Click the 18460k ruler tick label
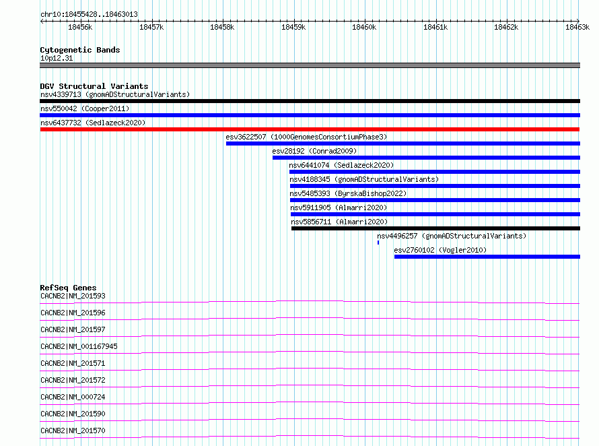The height and width of the screenshot is (446, 599). point(364,27)
